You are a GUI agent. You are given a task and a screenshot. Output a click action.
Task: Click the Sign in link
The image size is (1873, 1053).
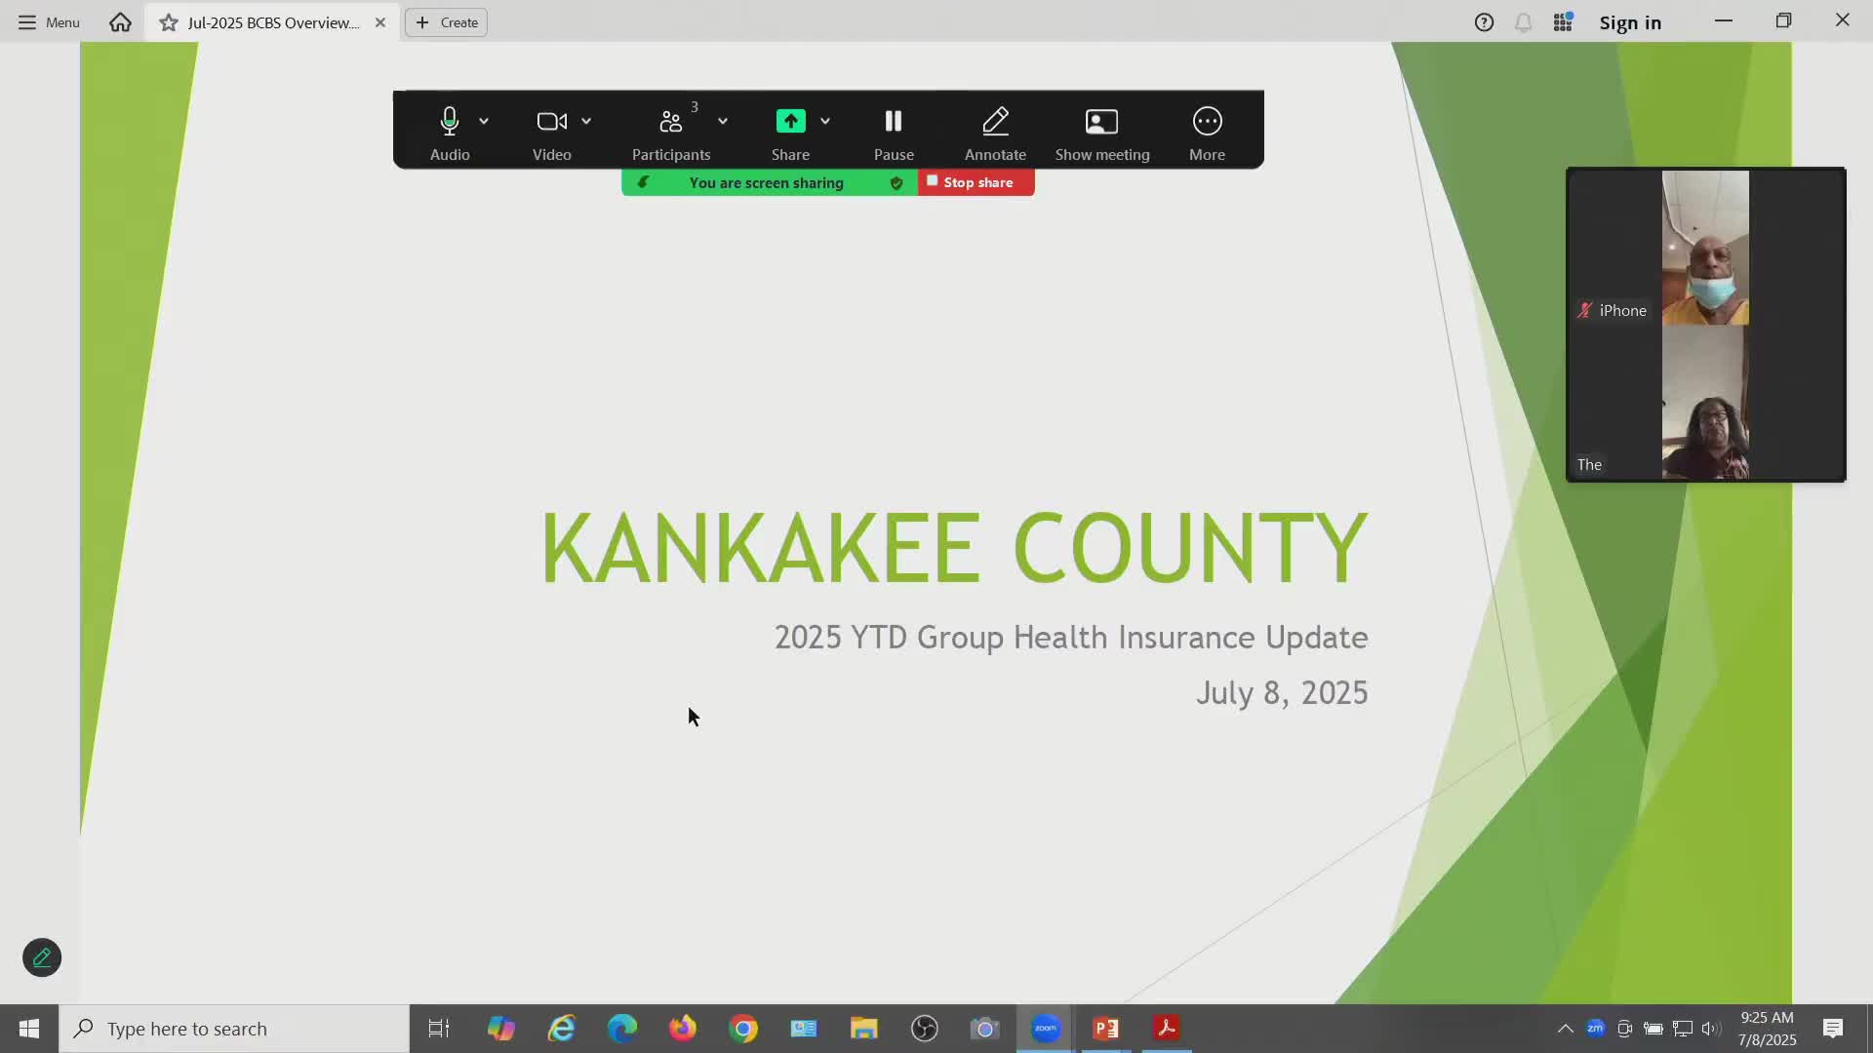1630,22
